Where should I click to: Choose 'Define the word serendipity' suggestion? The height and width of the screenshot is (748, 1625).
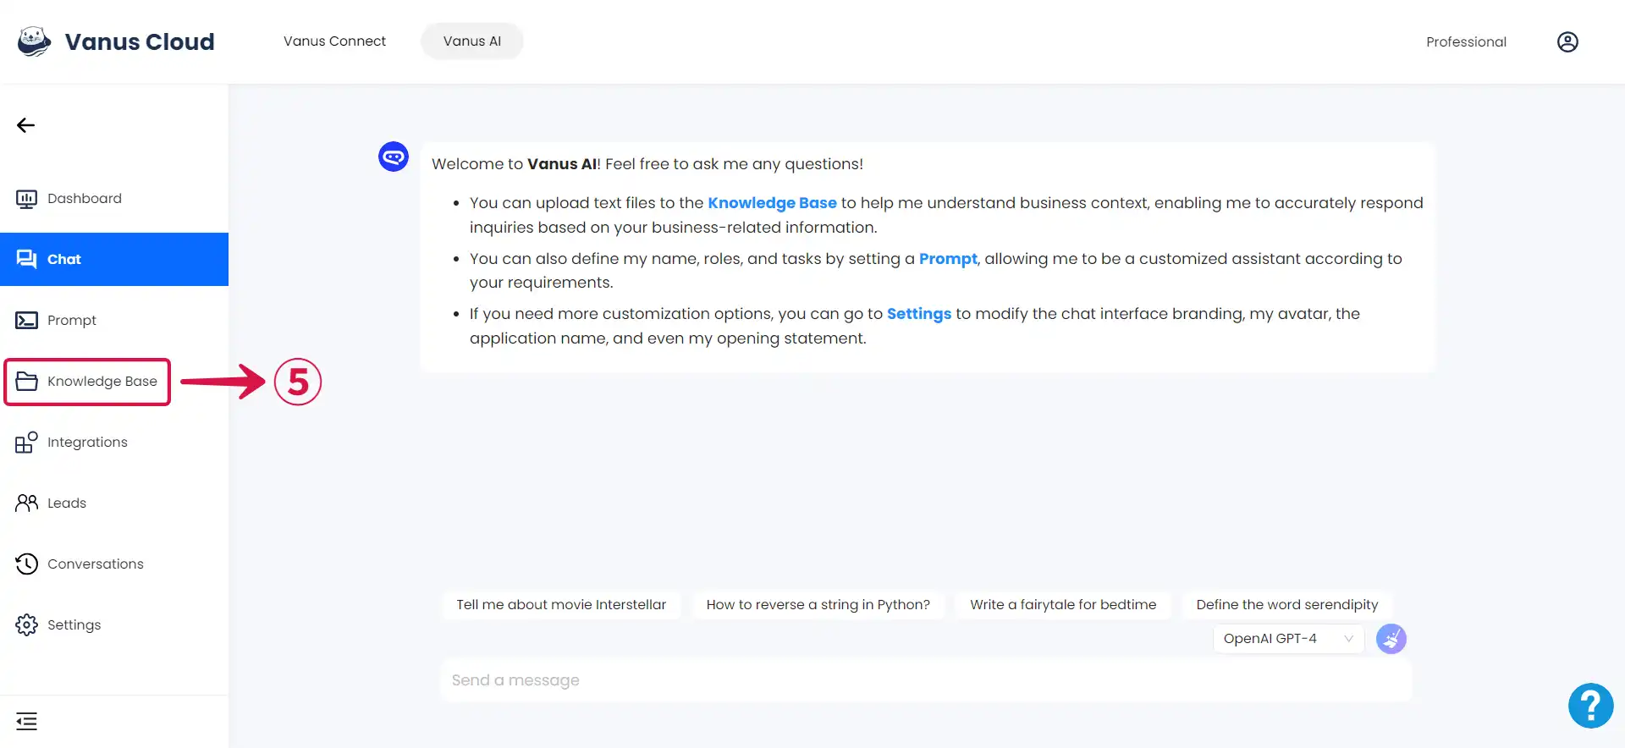click(1286, 604)
